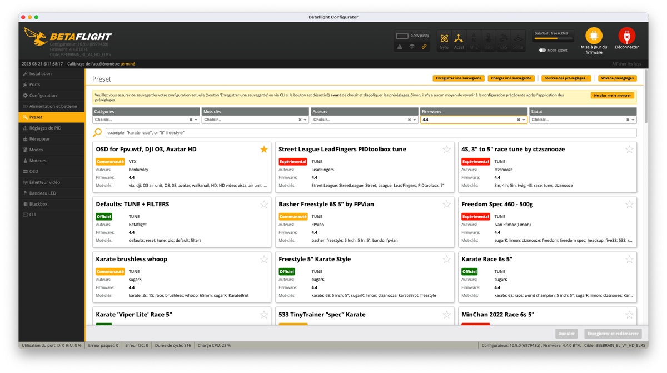Image resolution: width=667 pixels, height=373 pixels.
Task: Click Afficher les logs link
Action: pos(626,64)
